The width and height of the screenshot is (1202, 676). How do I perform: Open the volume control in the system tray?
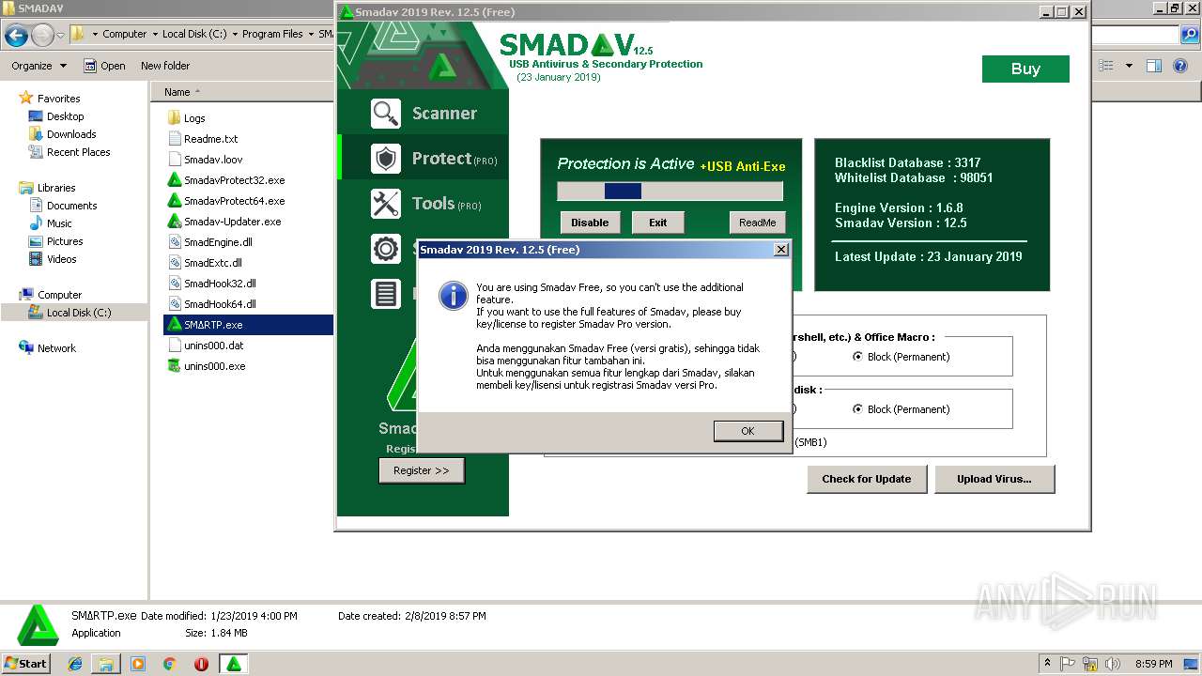point(1114,664)
